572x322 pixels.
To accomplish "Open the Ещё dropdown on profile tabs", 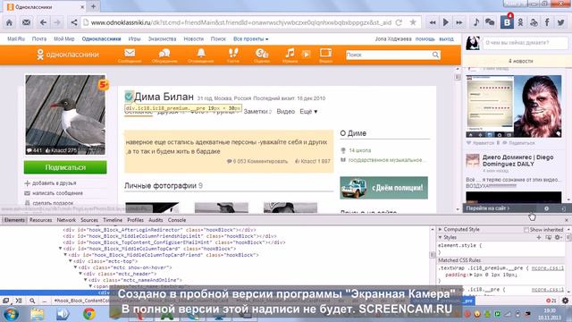I will [308, 111].
